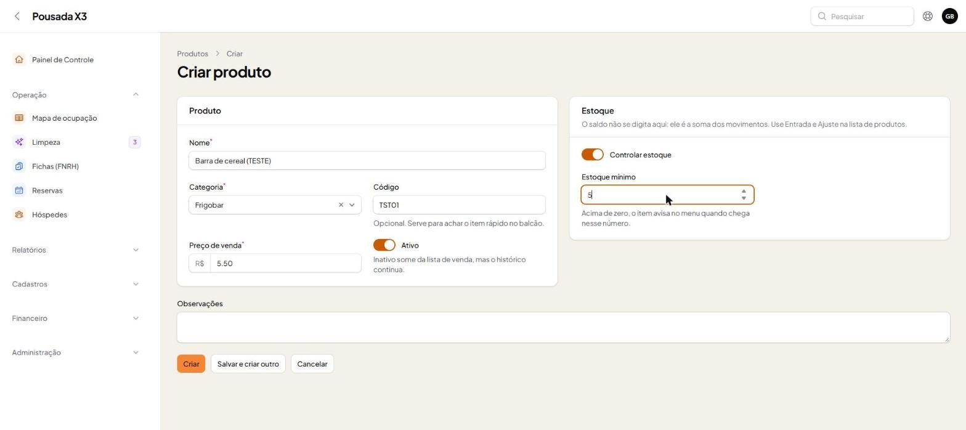Decrease Estoque mínimo with down arrow
966x430 pixels.
tap(744, 198)
